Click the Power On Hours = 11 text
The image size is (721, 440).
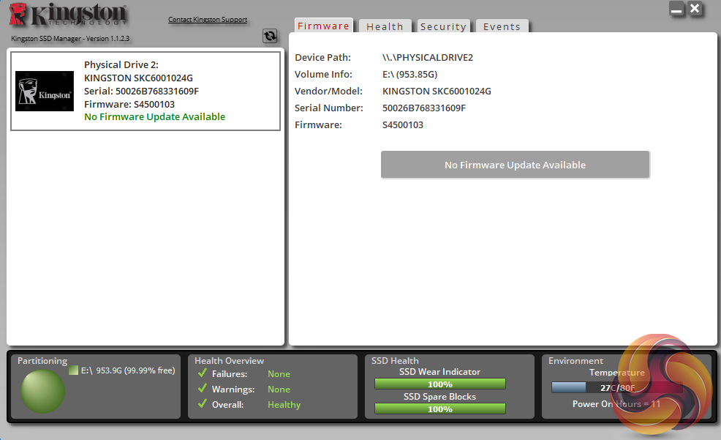(x=616, y=403)
